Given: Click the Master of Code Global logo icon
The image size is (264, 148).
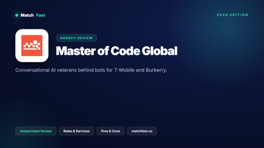Looking at the screenshot, I should tap(32, 46).
